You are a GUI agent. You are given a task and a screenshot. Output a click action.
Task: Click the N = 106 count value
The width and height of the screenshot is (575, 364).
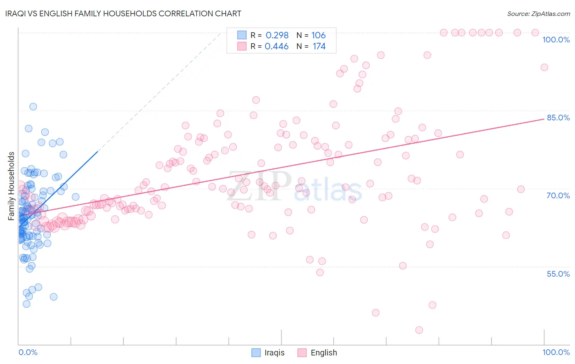[311, 35]
